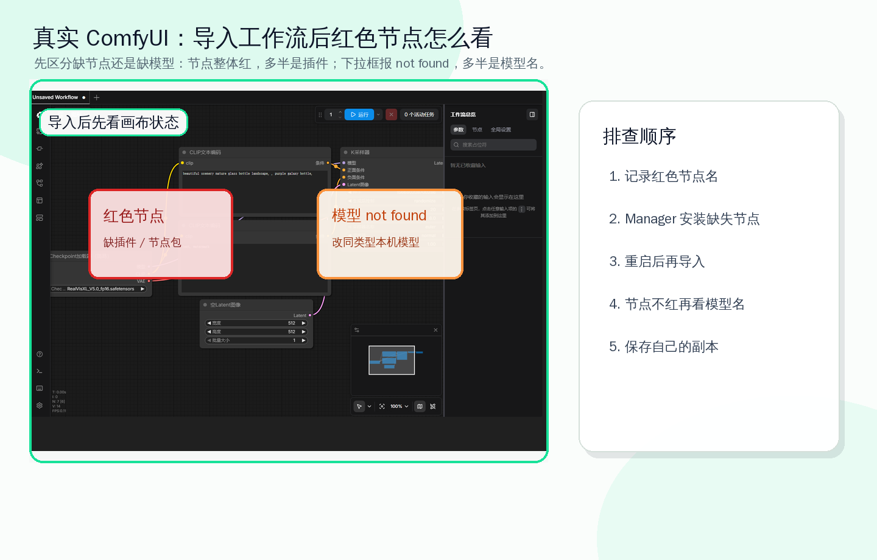This screenshot has height=560, width=877.
Task: Click the clip input socket
Action: [183, 163]
